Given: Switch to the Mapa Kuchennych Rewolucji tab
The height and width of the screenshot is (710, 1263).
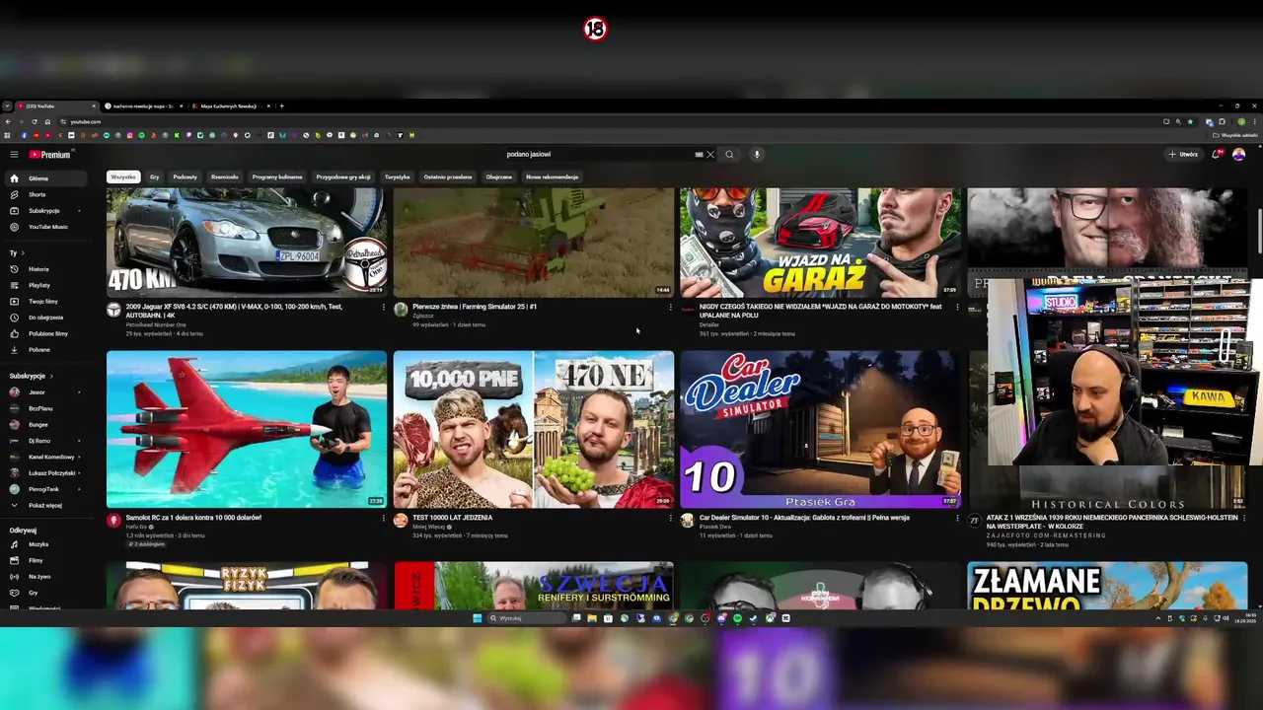Looking at the screenshot, I should click(229, 106).
